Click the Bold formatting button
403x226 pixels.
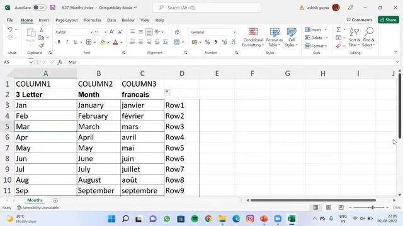point(59,42)
